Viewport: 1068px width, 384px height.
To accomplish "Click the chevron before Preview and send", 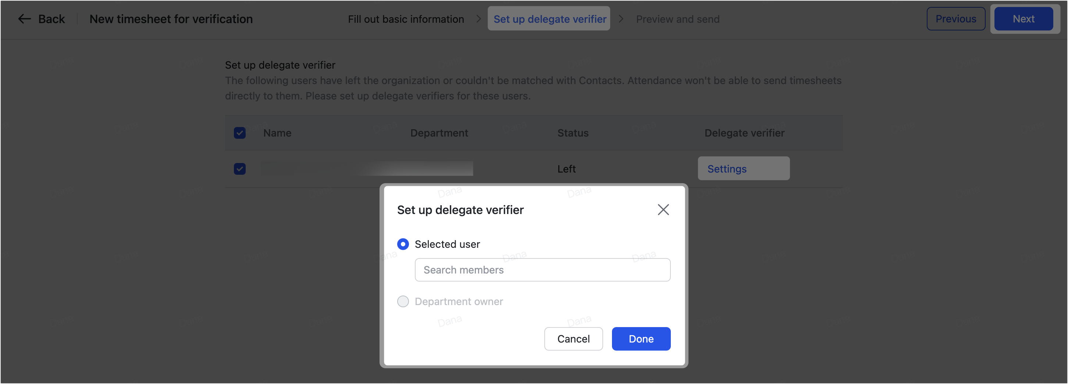I will (x=621, y=19).
